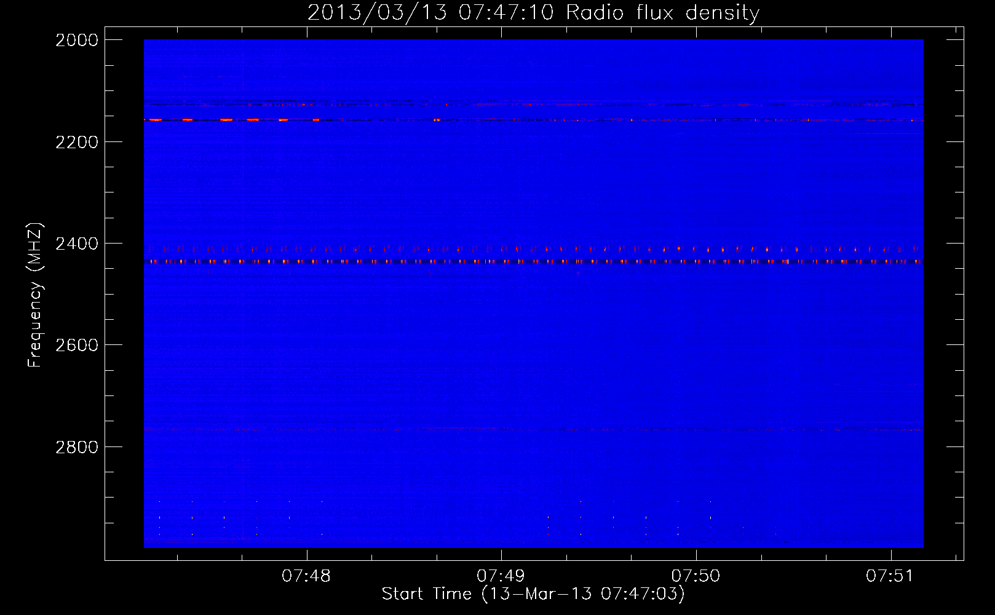This screenshot has width=995, height=615.
Task: Click the frequency tick label "2400"
Action: tap(77, 244)
